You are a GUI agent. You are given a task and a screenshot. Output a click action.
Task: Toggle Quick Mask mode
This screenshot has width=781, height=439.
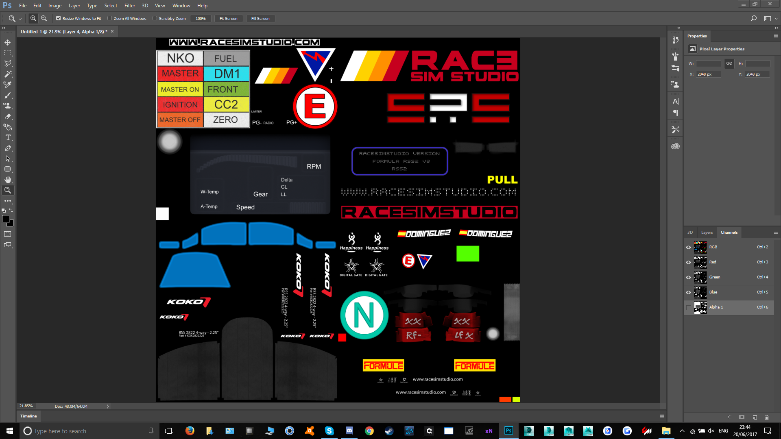click(8, 234)
